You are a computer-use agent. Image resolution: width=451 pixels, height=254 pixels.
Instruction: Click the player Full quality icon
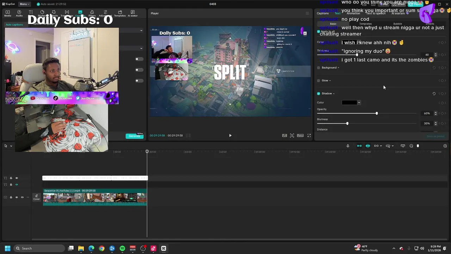(x=284, y=135)
